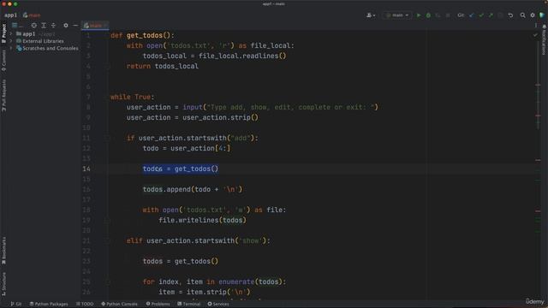Open Git history clock icon
Viewport: 548px width, 308px height.
click(x=500, y=15)
